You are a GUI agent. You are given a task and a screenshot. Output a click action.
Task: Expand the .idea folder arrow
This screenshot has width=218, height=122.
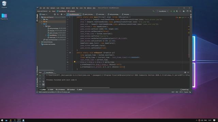coord(42,19)
